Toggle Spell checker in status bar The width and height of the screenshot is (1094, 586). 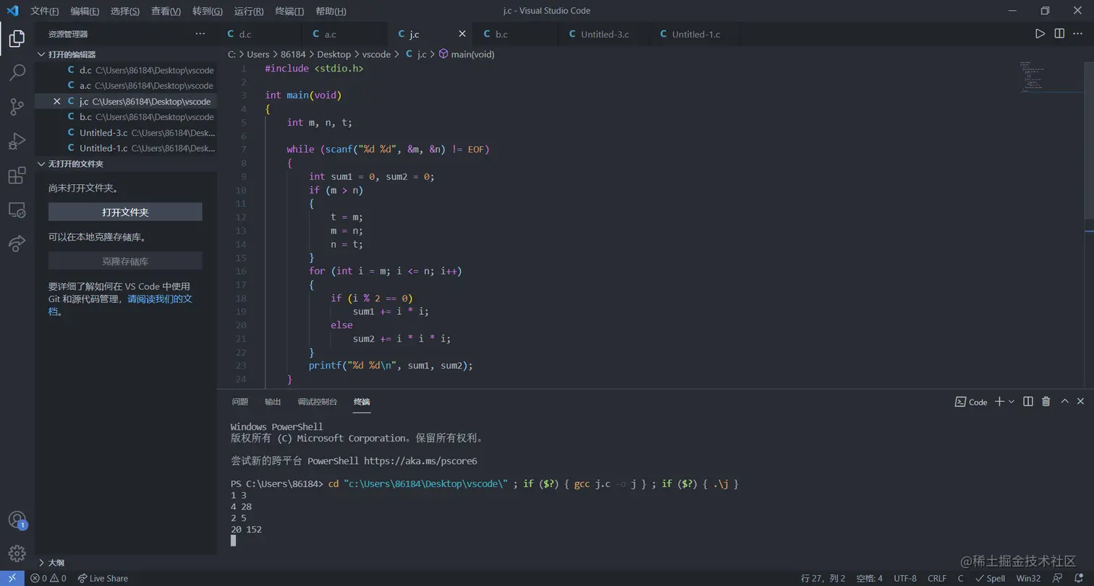(x=991, y=578)
